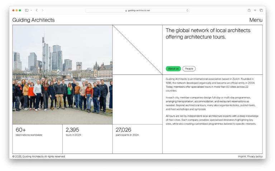Select the green About us pill
Viewport: 275px width, 171px height.
[173, 69]
